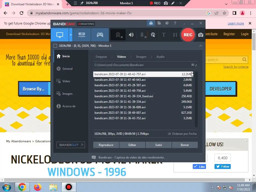
Task: Click website search magnifier icon
Action: click(244, 59)
